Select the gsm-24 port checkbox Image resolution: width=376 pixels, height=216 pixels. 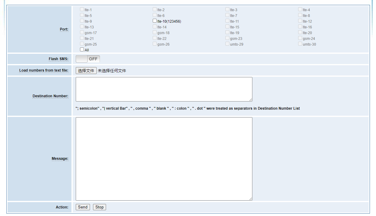click(300, 38)
